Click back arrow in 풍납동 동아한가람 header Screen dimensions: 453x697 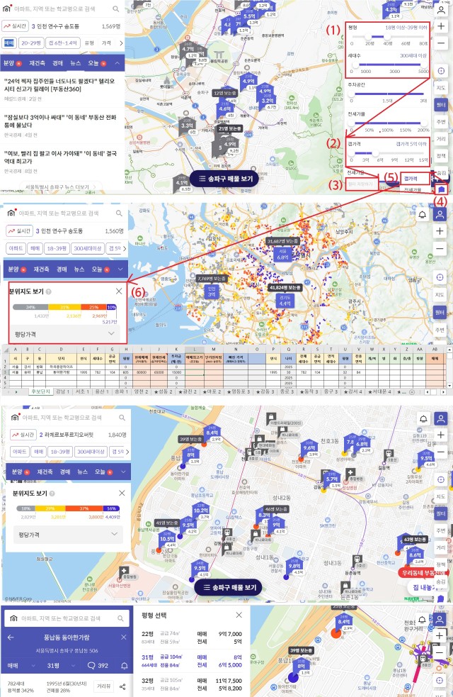click(11, 637)
